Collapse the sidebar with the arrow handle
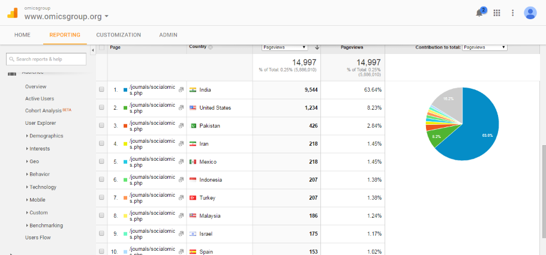The image size is (546, 255). 93,50
